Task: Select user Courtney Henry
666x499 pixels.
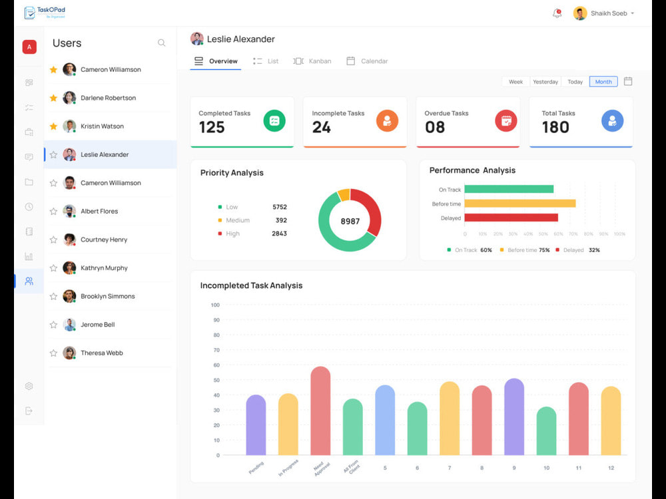Action: 110,240
